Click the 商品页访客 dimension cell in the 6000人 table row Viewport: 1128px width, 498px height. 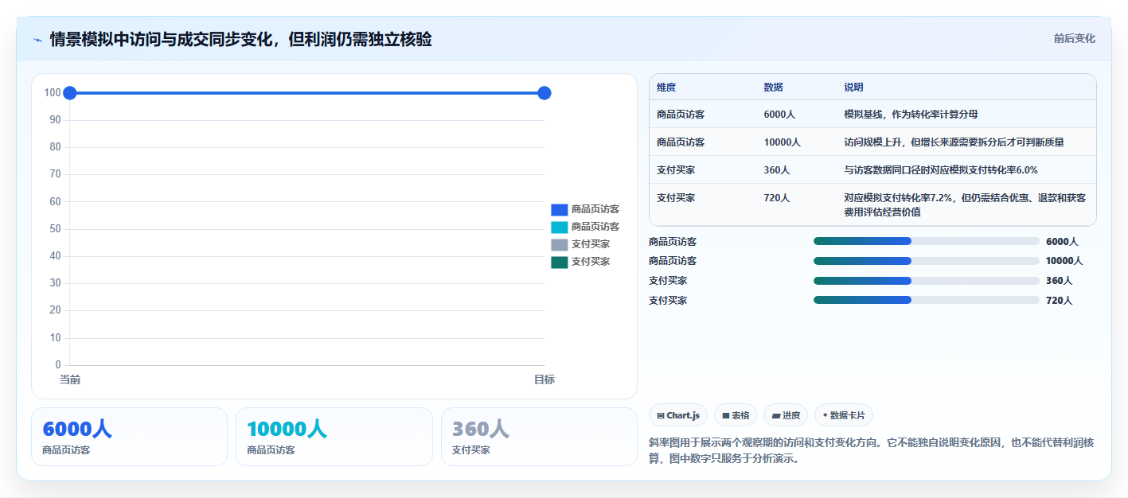681,115
